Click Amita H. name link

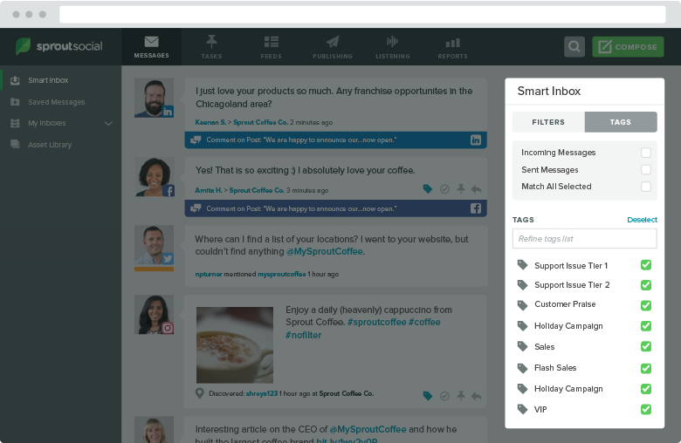tap(209, 190)
